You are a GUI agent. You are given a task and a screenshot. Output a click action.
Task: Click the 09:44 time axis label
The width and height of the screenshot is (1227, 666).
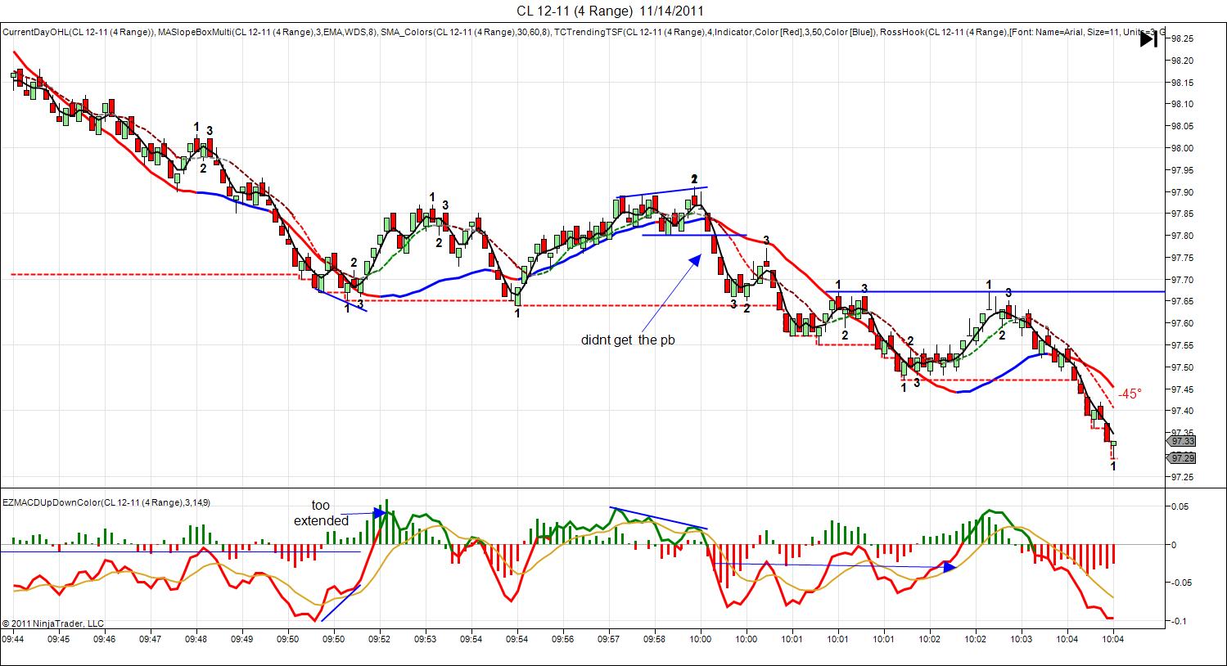[x=13, y=638]
